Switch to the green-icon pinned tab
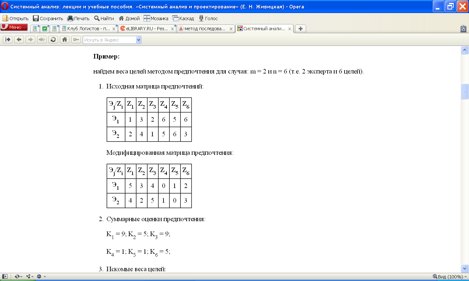 45,29
